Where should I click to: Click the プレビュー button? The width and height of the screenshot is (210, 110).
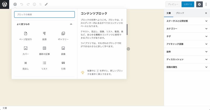point(173,4)
